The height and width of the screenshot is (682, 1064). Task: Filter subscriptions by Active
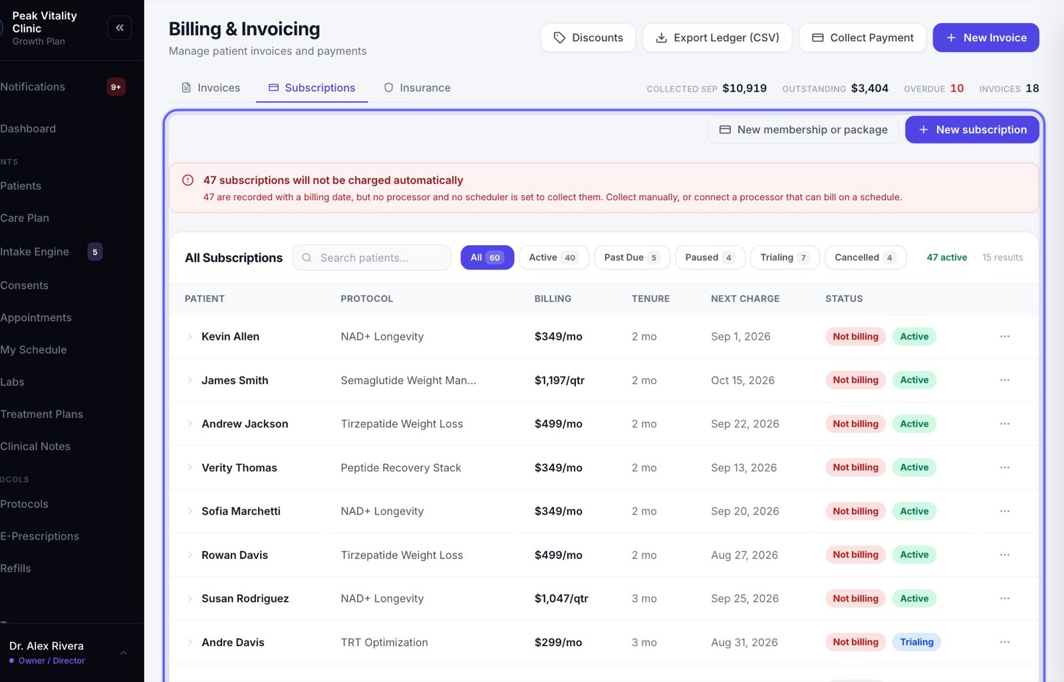tap(553, 257)
